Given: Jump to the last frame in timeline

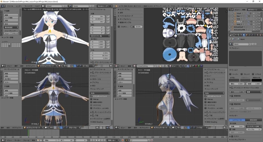Looking at the screenshot, I should pyautogui.click(x=104, y=140).
